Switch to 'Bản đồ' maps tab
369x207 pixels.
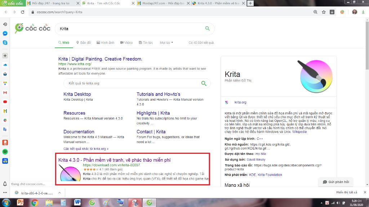click(84, 43)
